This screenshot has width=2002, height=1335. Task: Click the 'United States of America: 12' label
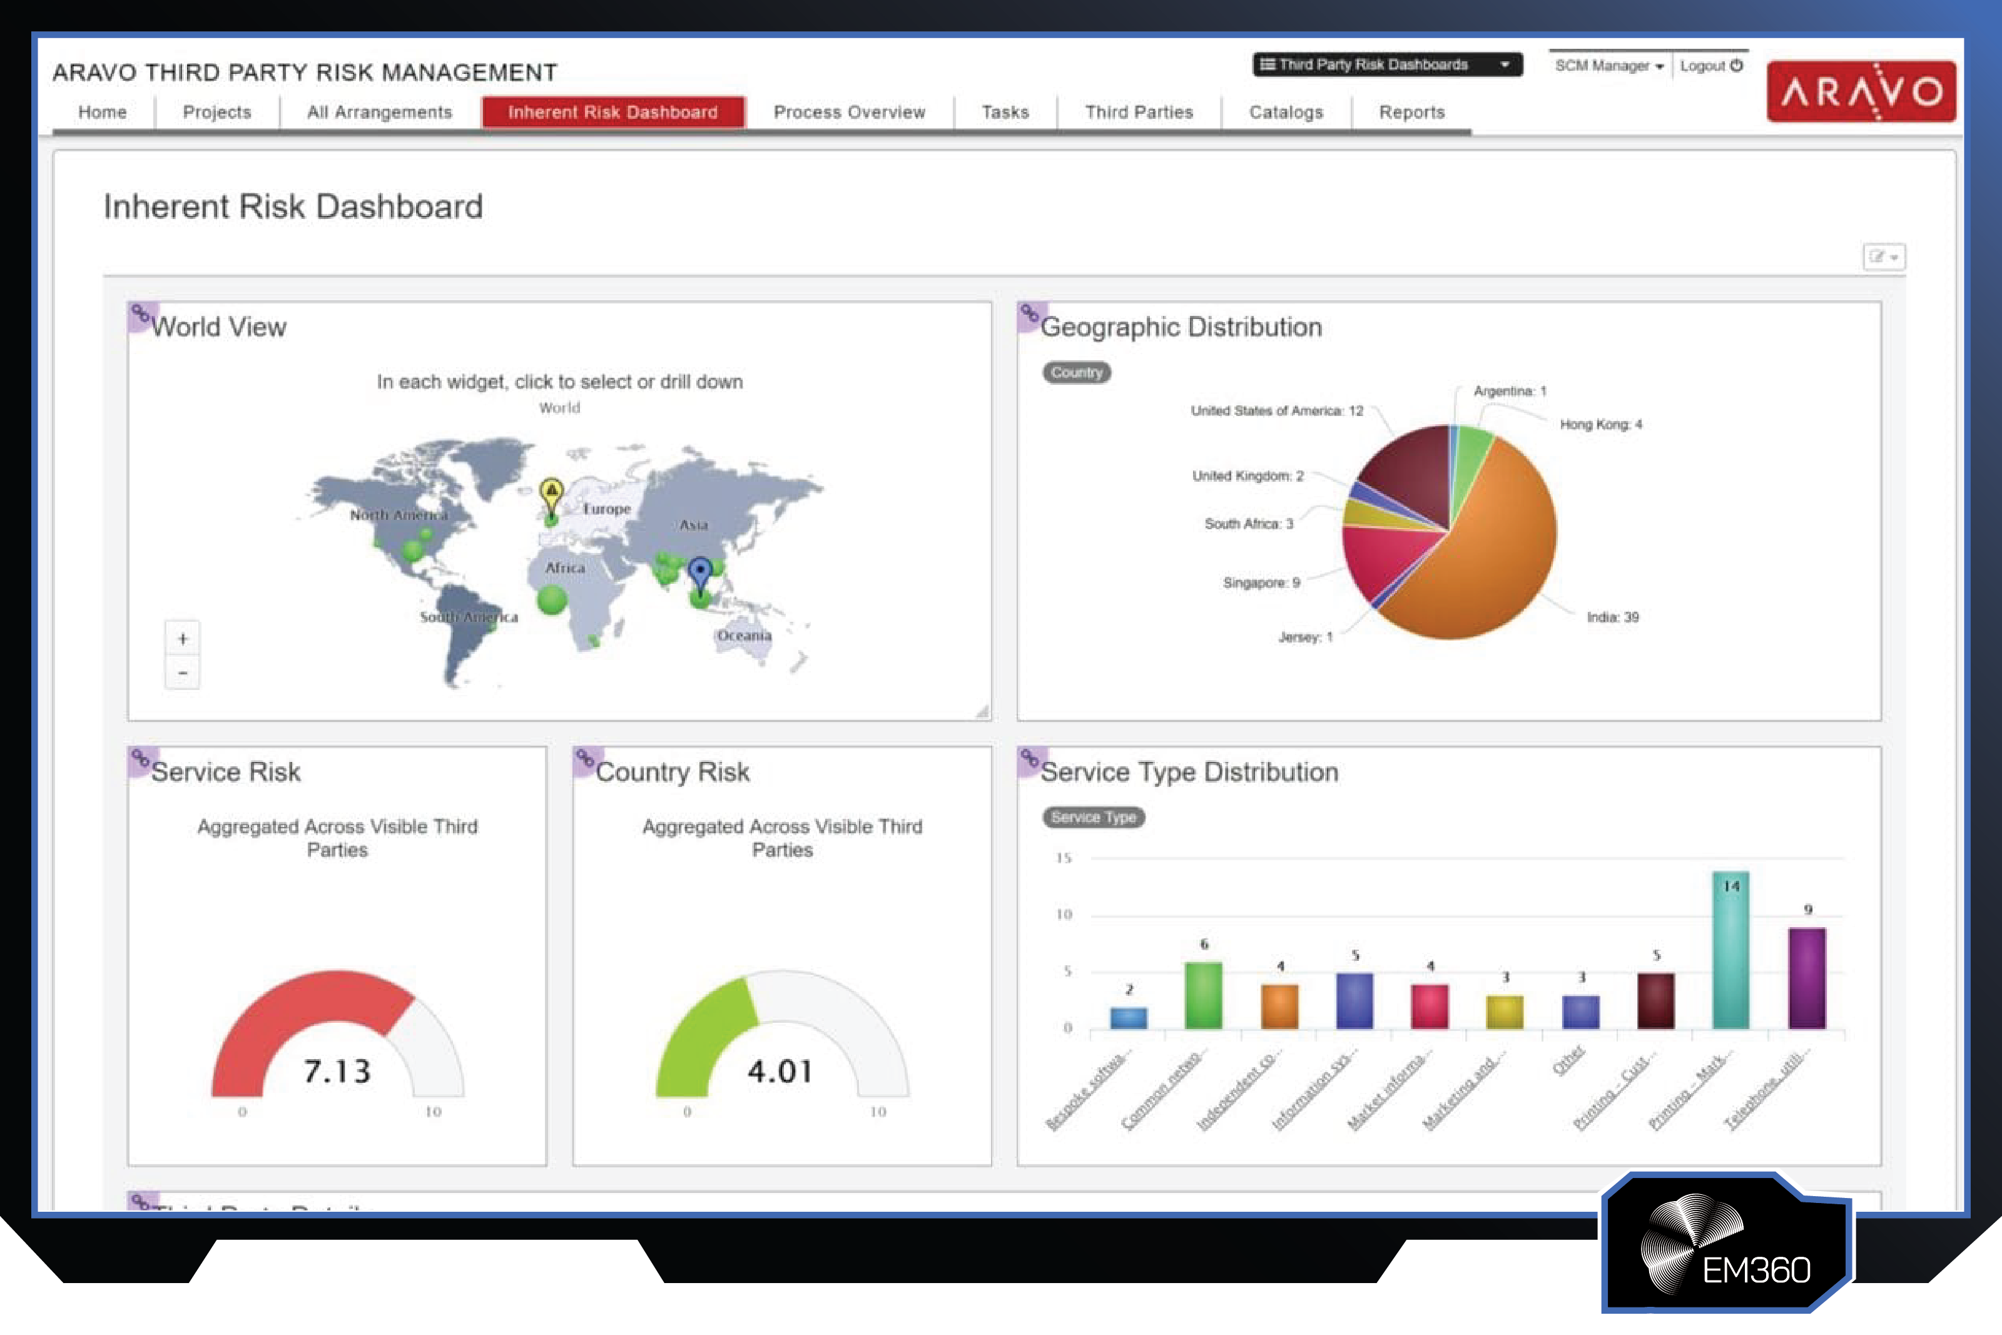tap(1277, 410)
